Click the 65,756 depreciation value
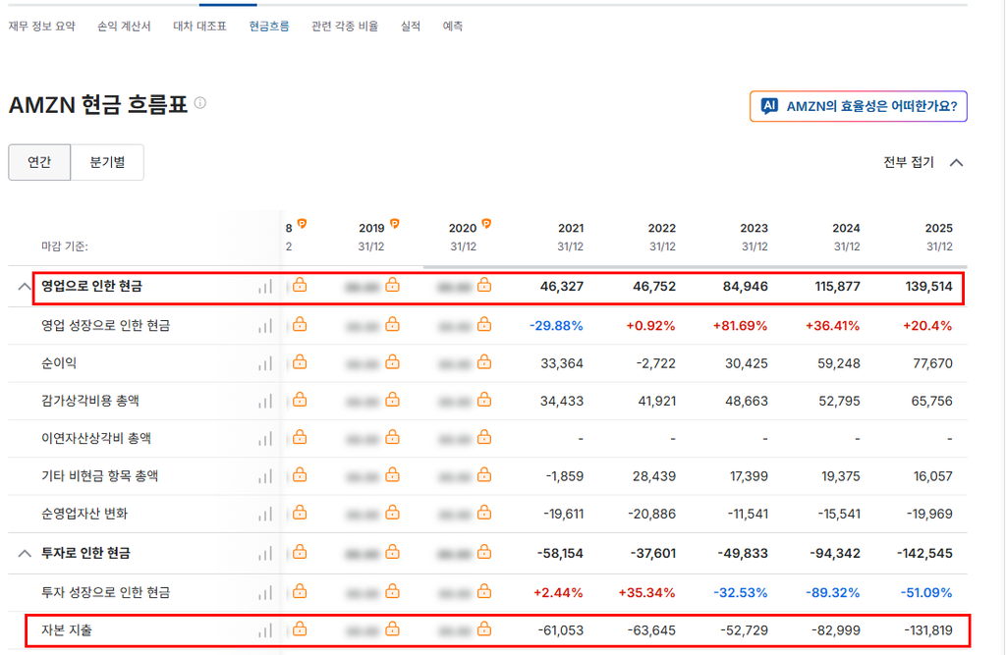 coord(931,401)
